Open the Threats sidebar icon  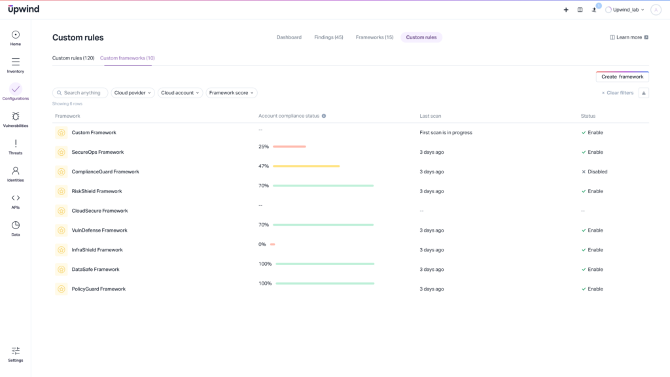[16, 145]
